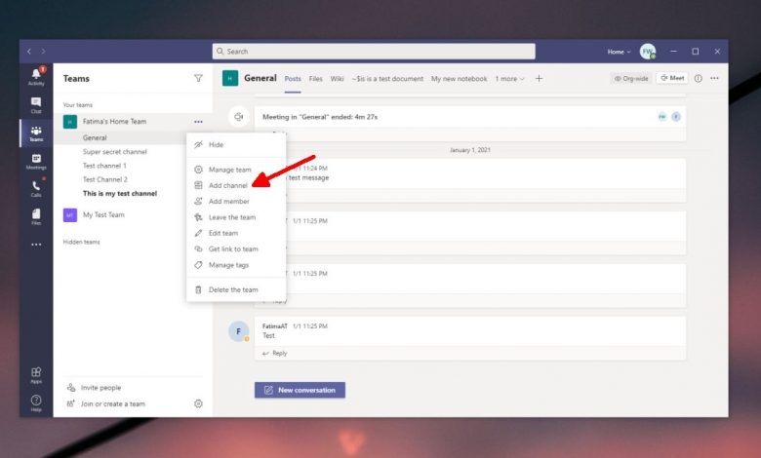Click Invite people
The image size is (761, 458).
[x=100, y=388]
